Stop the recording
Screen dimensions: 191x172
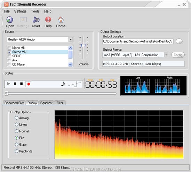click(22, 84)
